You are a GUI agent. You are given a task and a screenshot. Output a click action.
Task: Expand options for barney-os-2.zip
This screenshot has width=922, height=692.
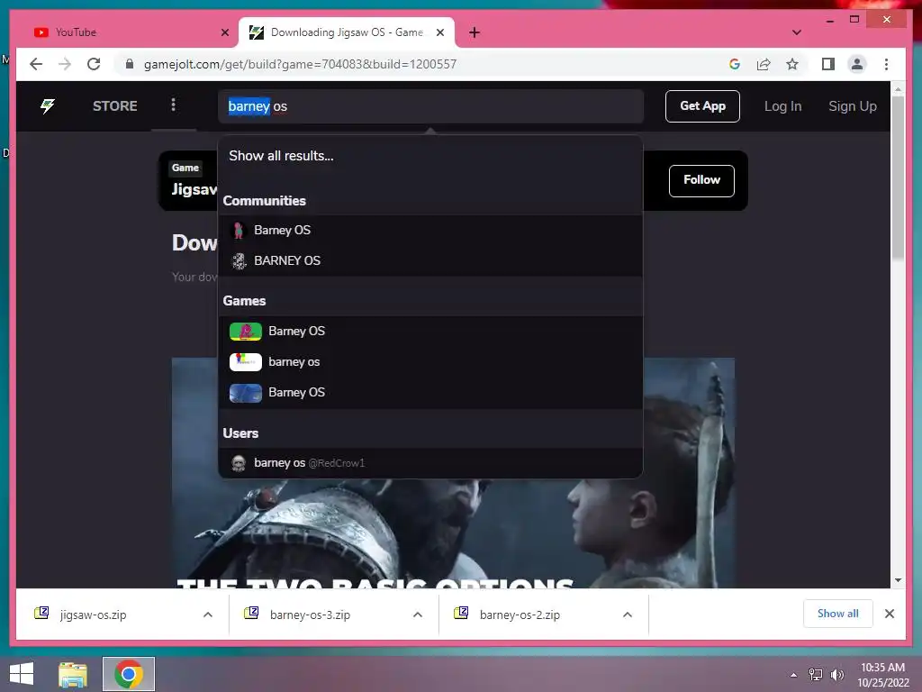(628, 615)
